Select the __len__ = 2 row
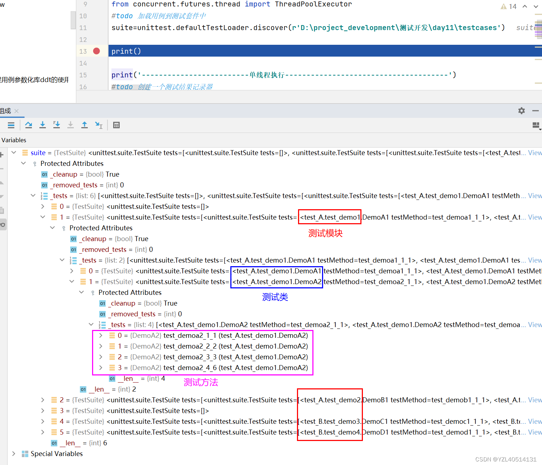This screenshot has width=542, height=465. (108, 389)
